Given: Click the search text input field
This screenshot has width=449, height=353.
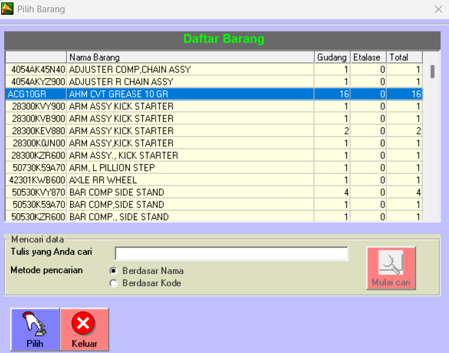Looking at the screenshot, I should (231, 254).
